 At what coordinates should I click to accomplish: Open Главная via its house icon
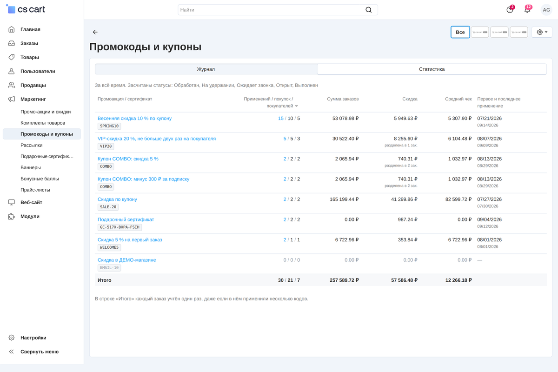click(12, 29)
